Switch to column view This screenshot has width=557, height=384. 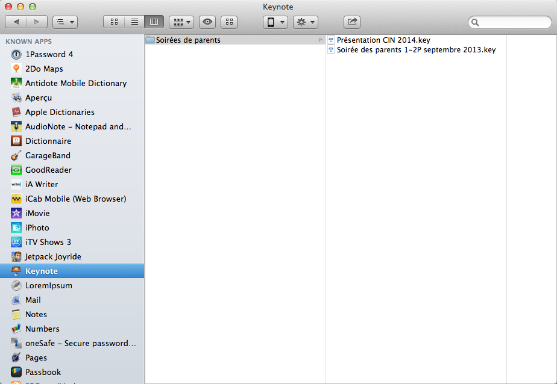coord(154,22)
